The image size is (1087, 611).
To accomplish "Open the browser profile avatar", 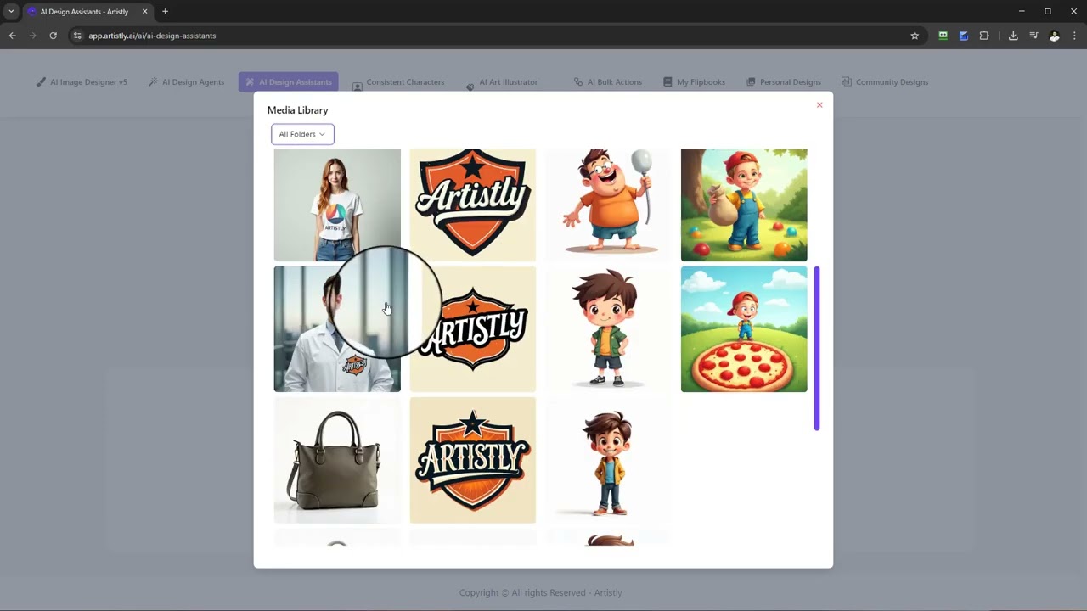I will click(1055, 36).
